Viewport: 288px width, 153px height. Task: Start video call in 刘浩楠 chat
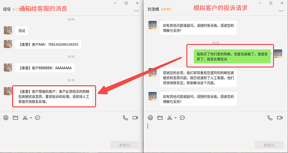(x=280, y=118)
